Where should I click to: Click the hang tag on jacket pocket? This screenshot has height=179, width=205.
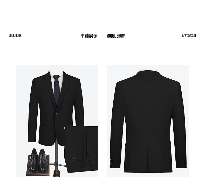(64, 128)
